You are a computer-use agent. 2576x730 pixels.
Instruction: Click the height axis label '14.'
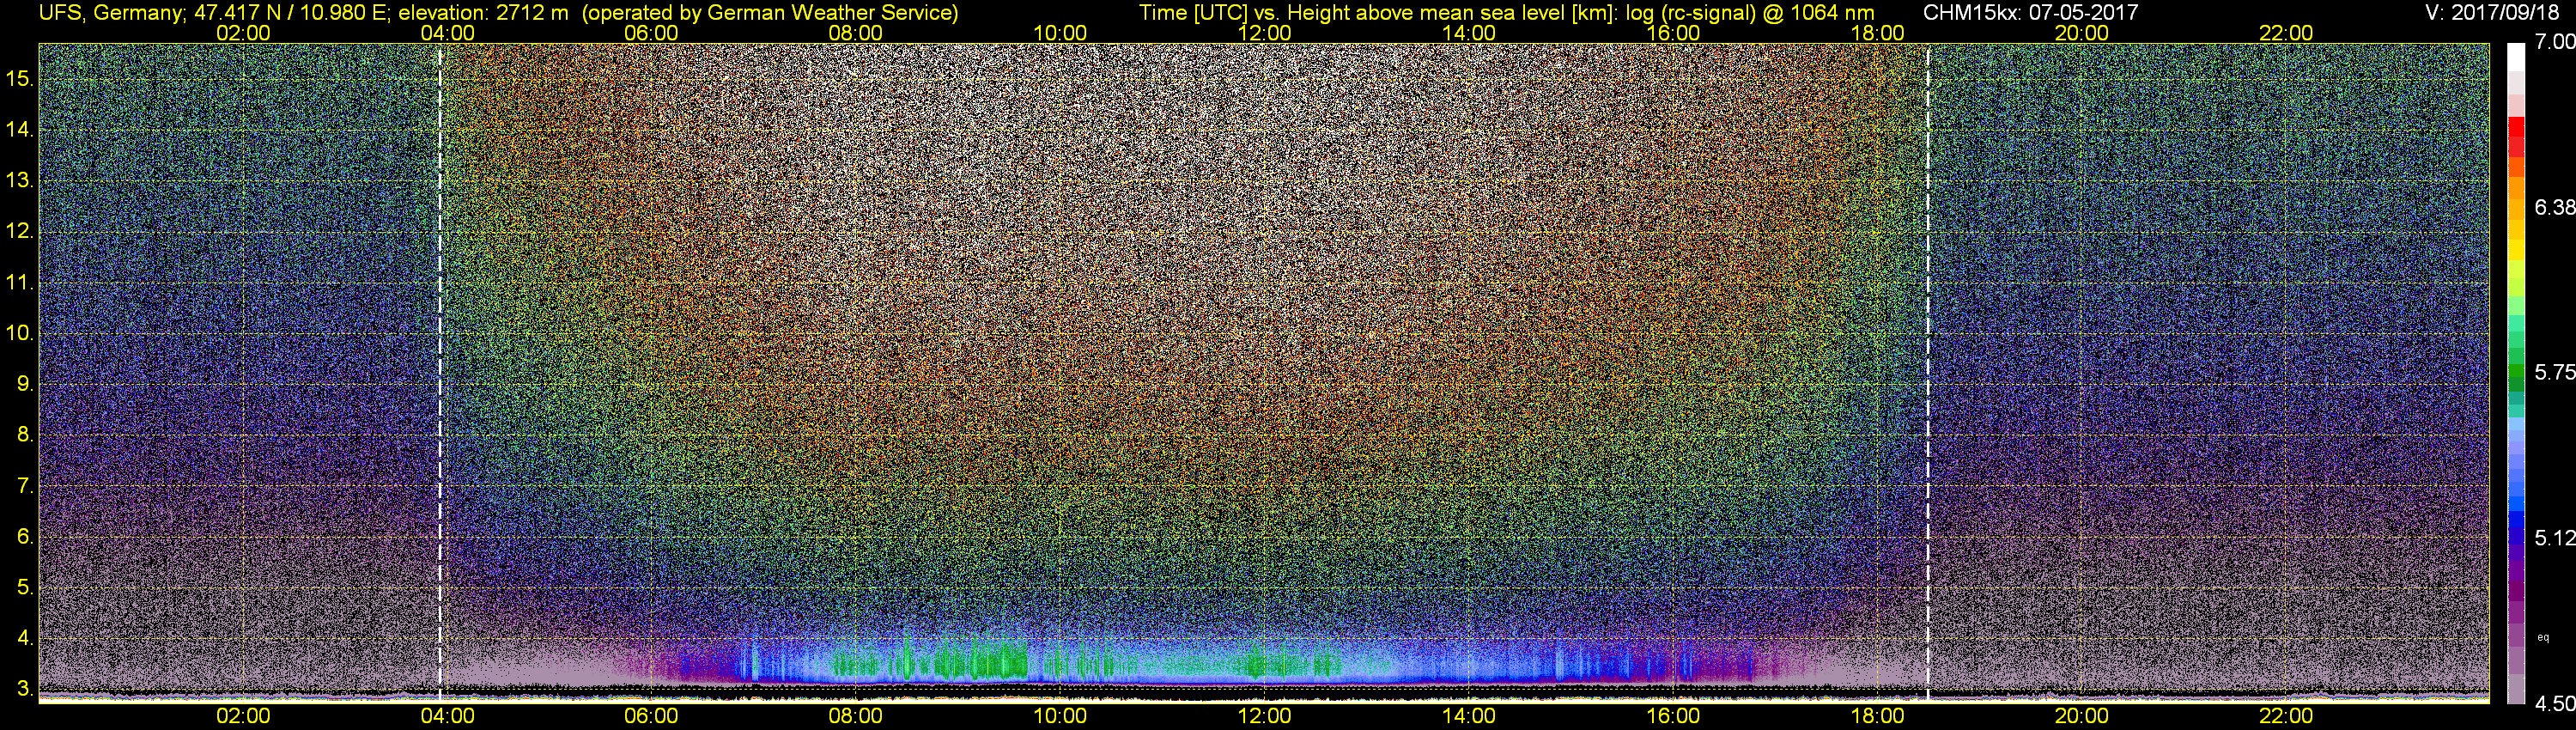pyautogui.click(x=20, y=129)
